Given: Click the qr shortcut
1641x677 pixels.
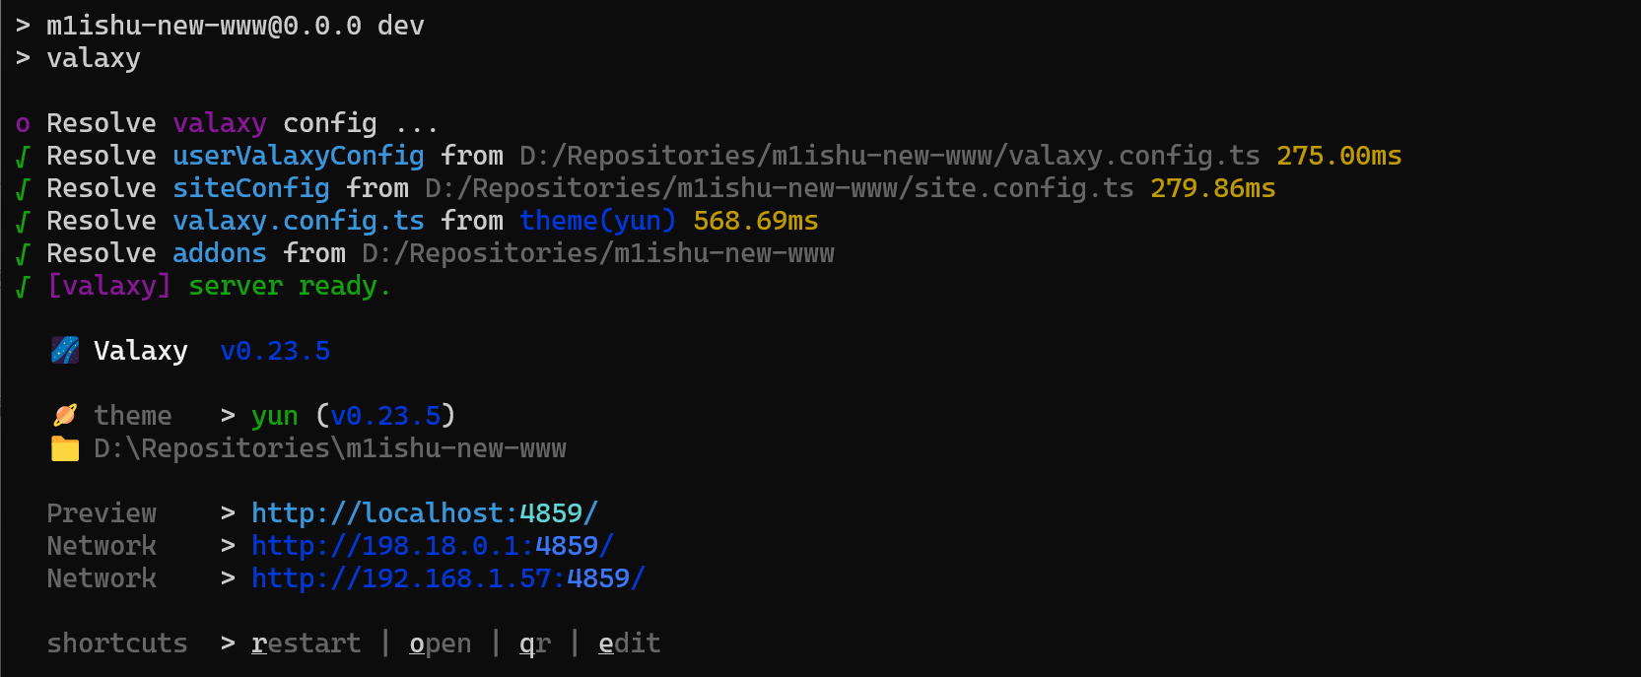Looking at the screenshot, I should pyautogui.click(x=535, y=643).
